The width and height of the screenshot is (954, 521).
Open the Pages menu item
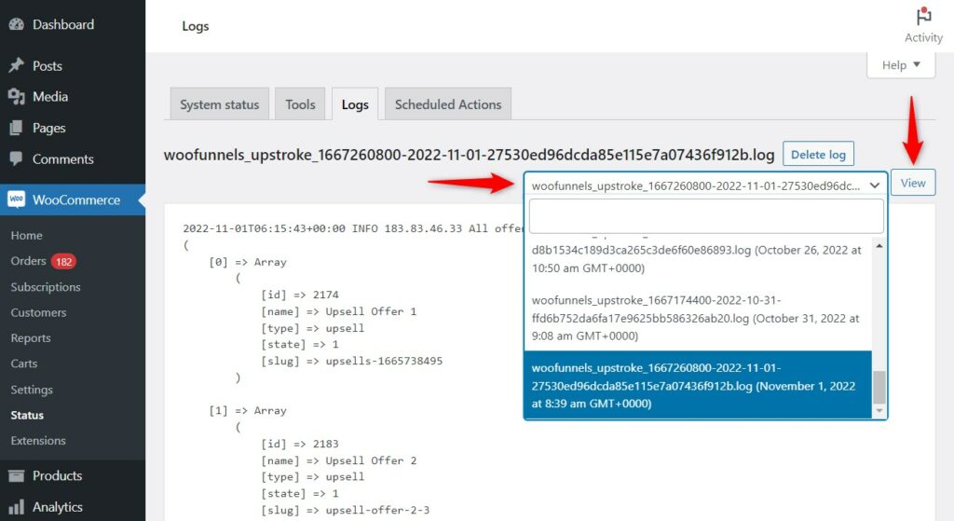(48, 128)
